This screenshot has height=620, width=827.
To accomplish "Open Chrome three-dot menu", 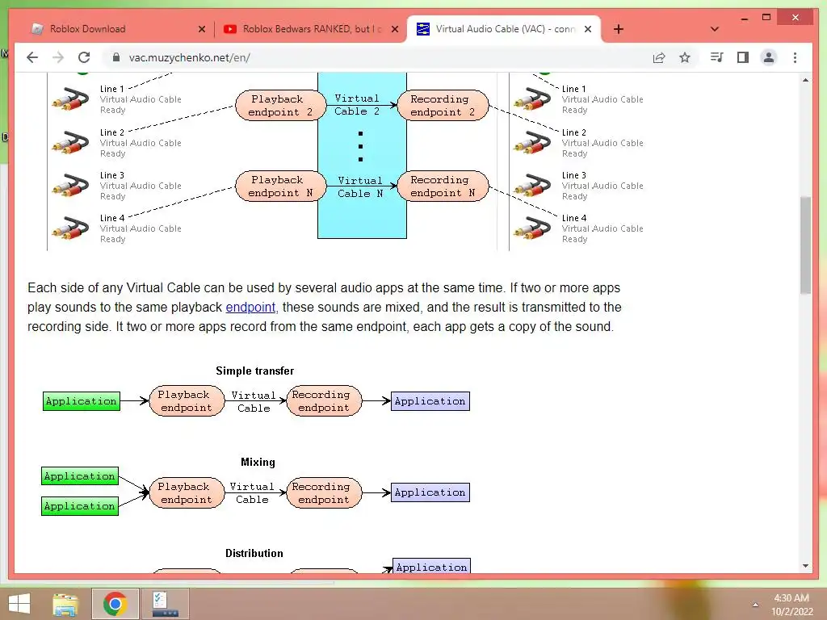I will (795, 57).
